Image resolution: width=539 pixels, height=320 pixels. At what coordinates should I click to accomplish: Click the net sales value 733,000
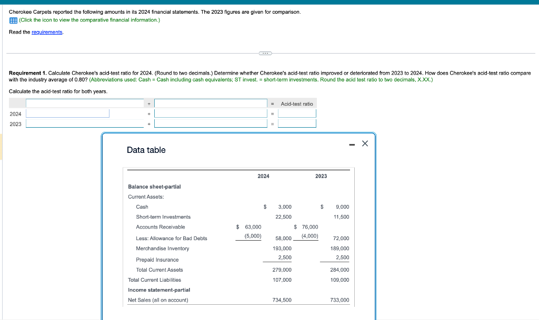point(340,300)
